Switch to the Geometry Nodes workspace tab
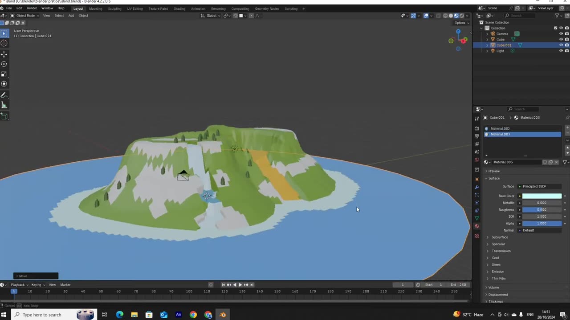The image size is (570, 320). pyautogui.click(x=267, y=8)
